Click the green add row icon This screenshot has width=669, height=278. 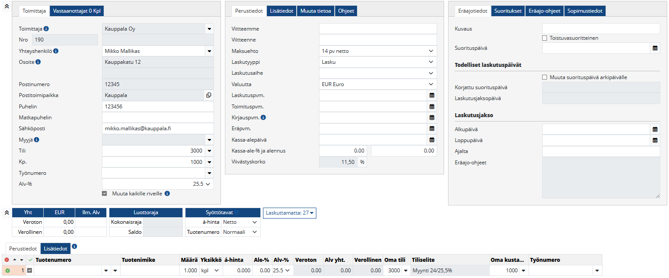7,271
